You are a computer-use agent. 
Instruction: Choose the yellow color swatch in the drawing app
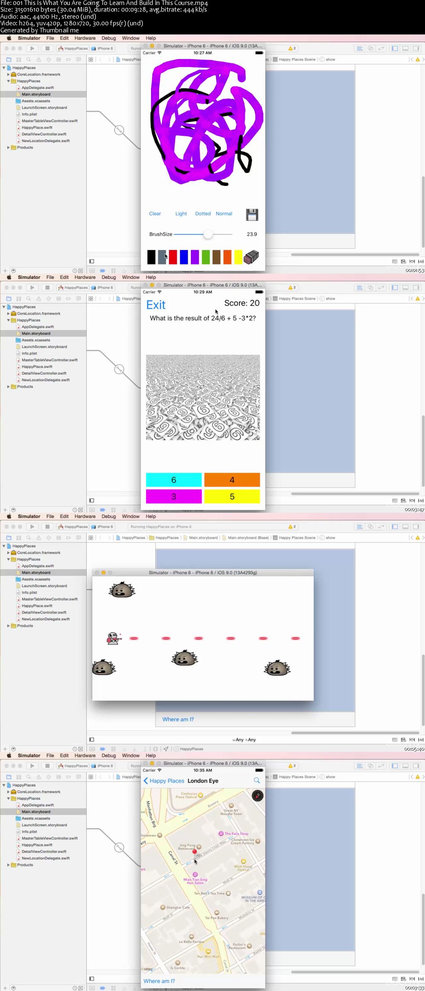(238, 257)
